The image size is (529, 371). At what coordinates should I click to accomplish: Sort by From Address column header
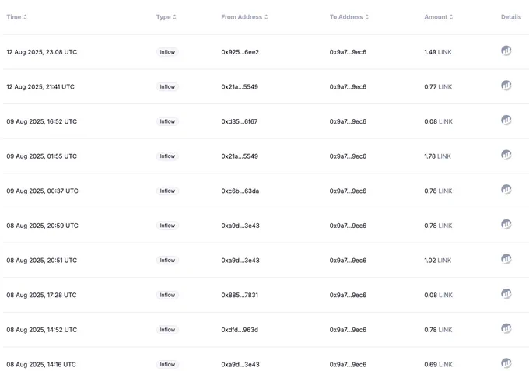244,17
